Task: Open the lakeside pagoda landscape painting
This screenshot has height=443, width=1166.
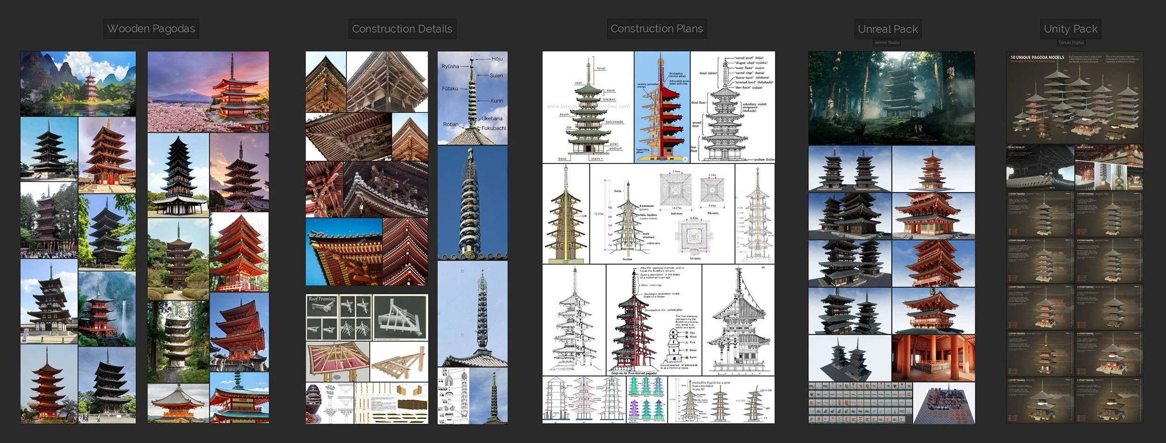Action: click(x=79, y=84)
